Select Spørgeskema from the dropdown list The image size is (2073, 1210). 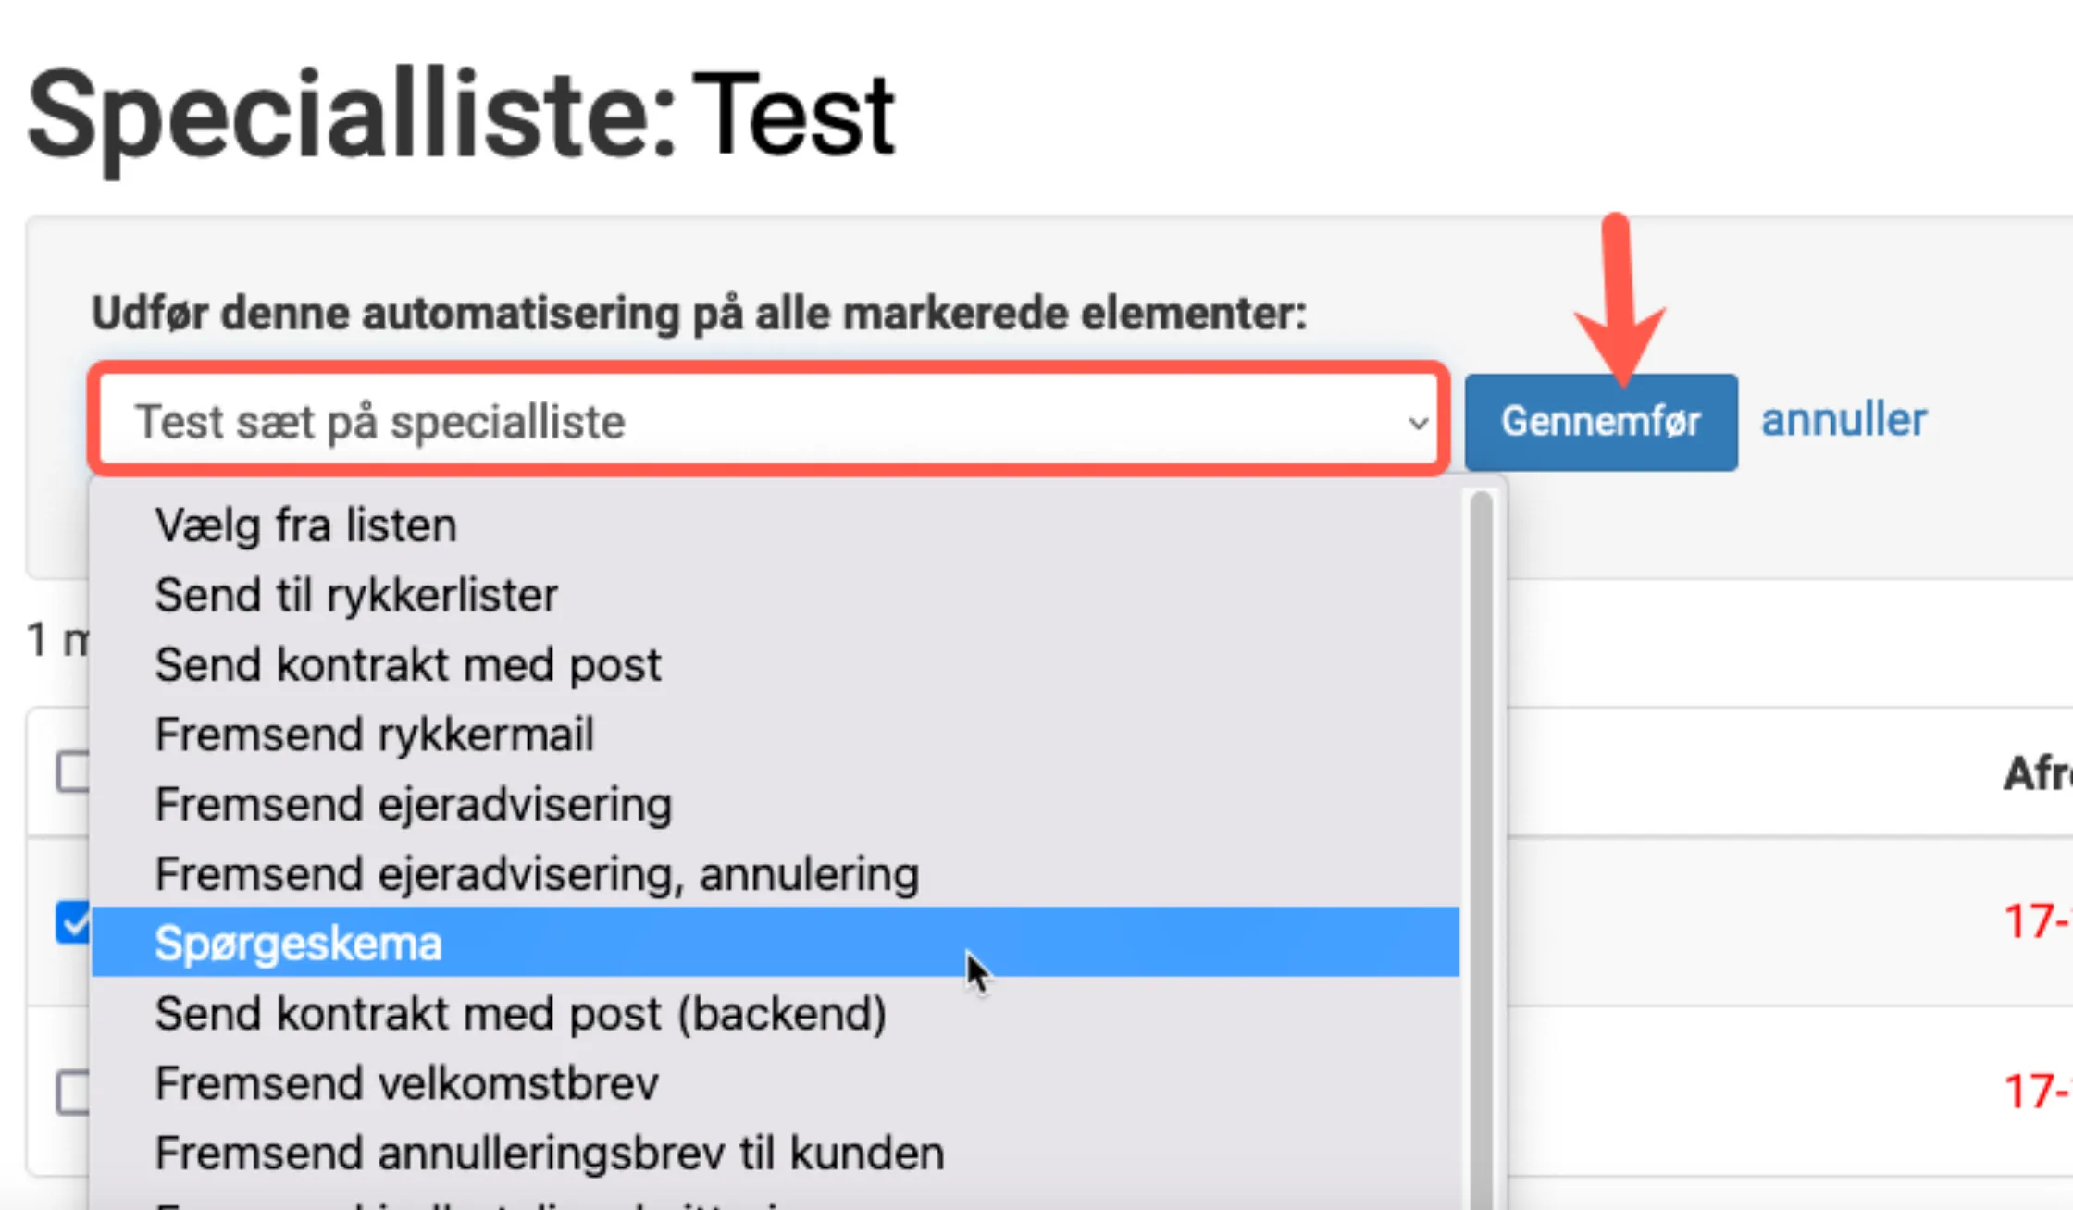(x=297, y=943)
